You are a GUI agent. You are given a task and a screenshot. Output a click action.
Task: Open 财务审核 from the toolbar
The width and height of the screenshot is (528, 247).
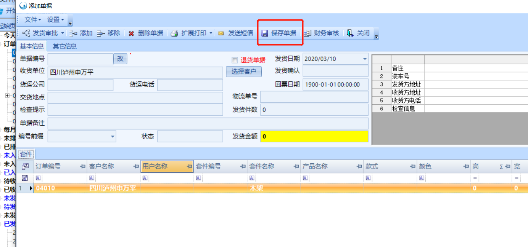coord(322,33)
